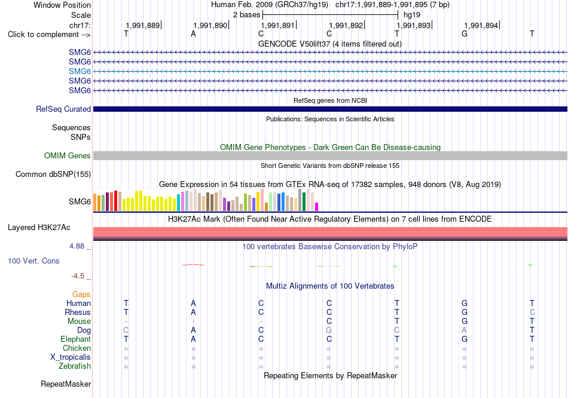Click position text chr17:1,991,889-1,991,895 (7 bp)
The image size is (568, 398).
click(392, 5)
